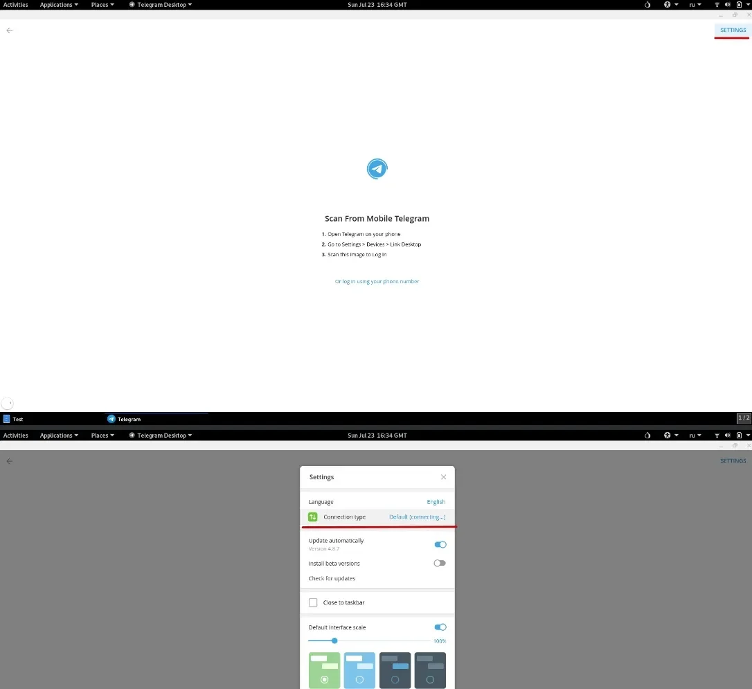Enable Install beta versions switch
The width and height of the screenshot is (752, 689).
click(440, 563)
